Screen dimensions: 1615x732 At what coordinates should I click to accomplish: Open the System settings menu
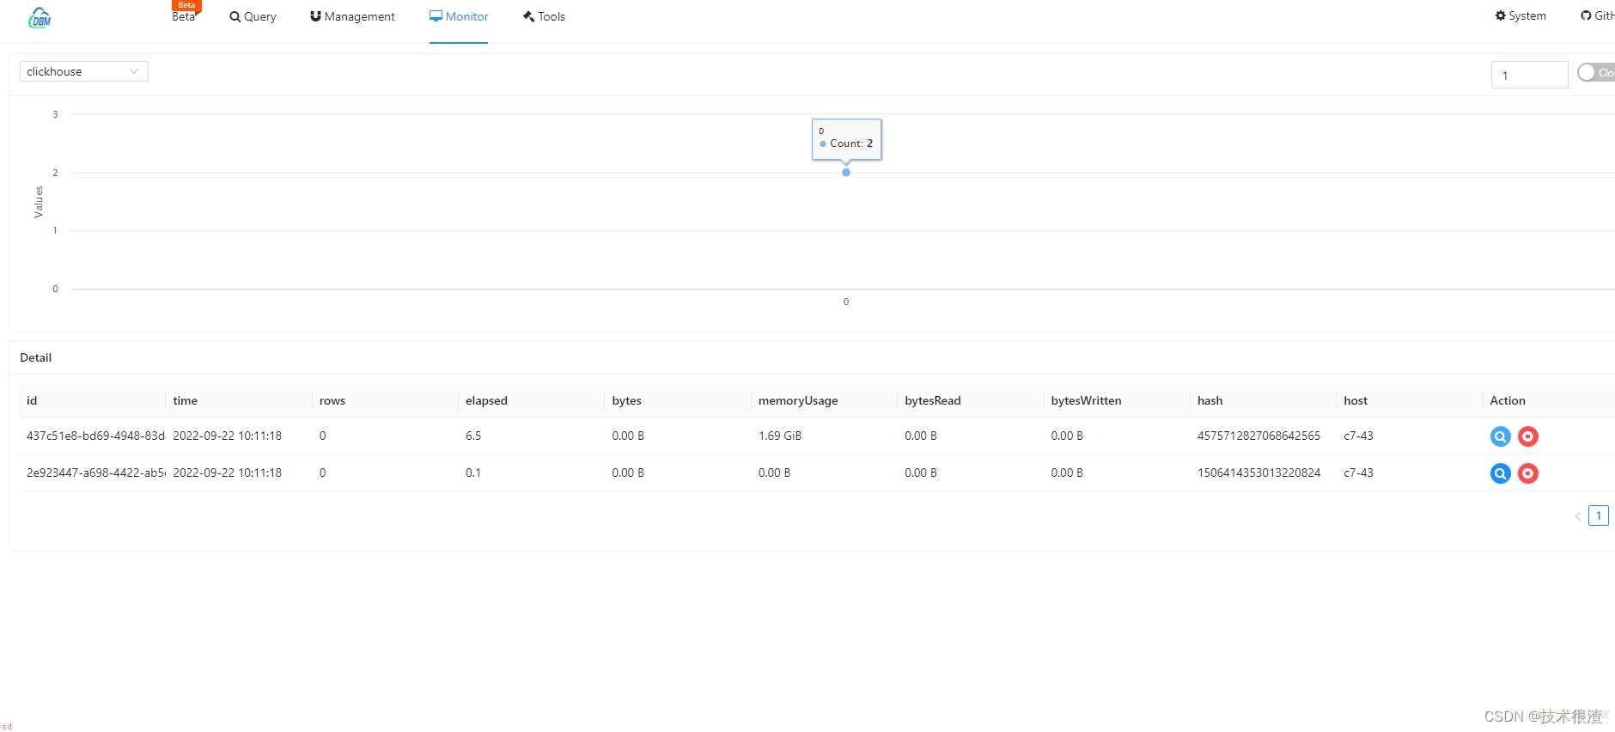click(x=1521, y=15)
